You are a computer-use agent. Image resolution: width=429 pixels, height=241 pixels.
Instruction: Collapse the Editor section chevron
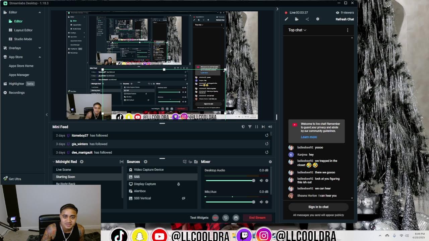[40, 12]
